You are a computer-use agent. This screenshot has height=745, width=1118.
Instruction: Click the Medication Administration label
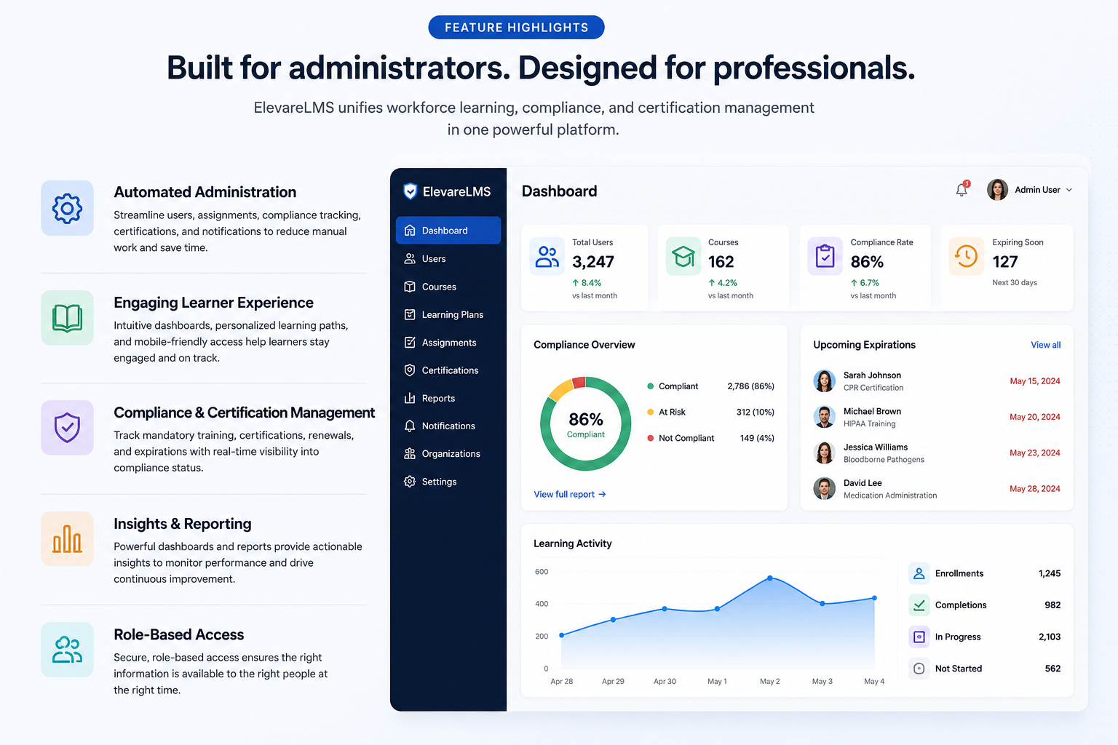890,495
